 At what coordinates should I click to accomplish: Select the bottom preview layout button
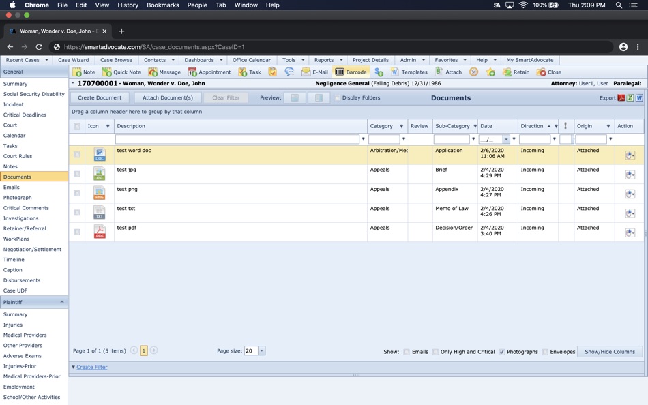(295, 98)
